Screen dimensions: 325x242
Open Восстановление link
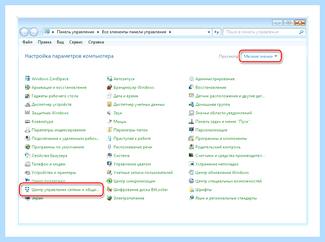click(211, 87)
